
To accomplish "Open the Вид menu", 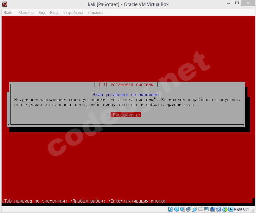I will tap(42, 13).
